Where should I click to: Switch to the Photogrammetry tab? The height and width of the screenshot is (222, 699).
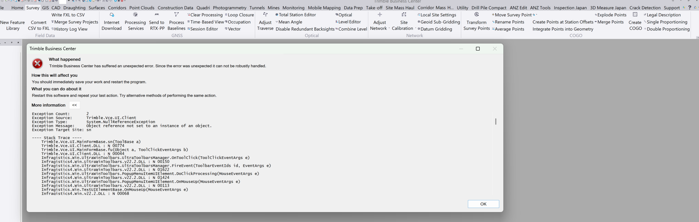coord(230,8)
